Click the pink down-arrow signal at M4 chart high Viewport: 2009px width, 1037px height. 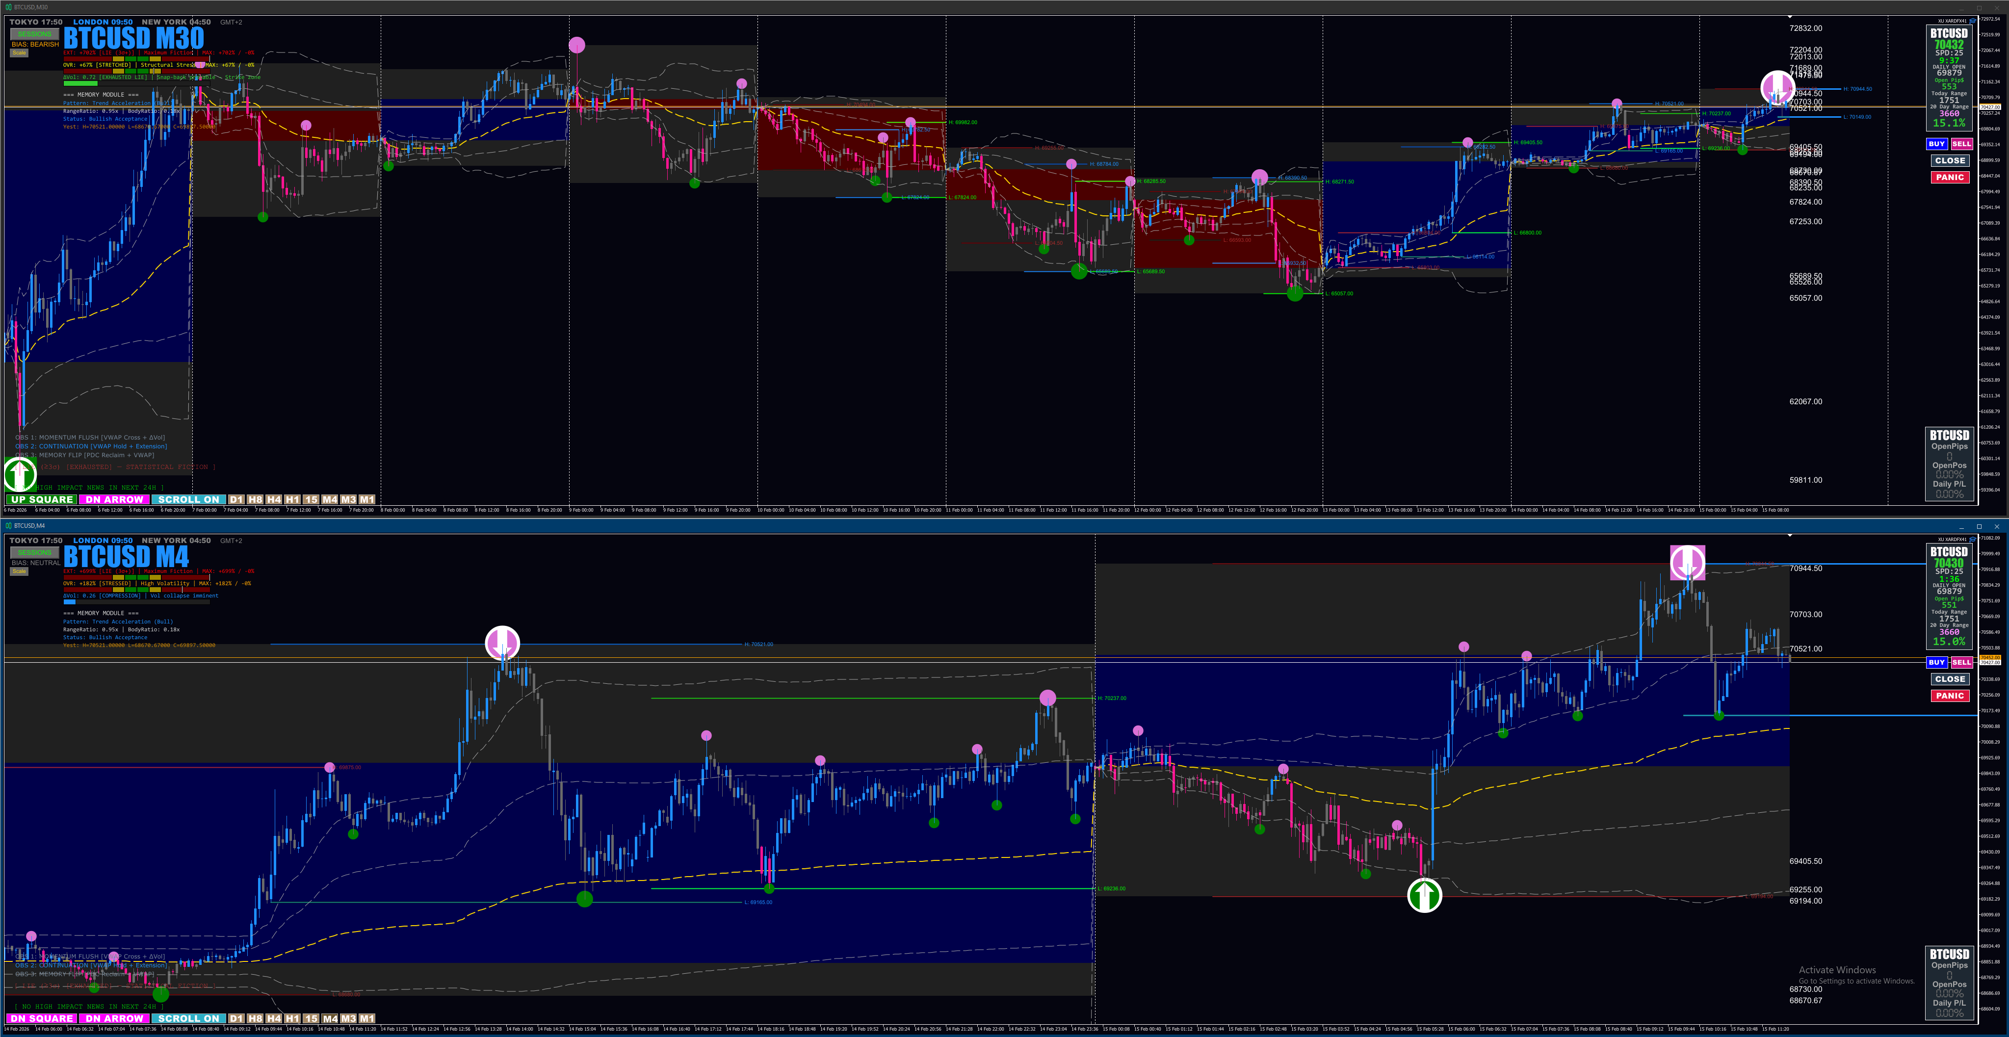pyautogui.click(x=1687, y=562)
